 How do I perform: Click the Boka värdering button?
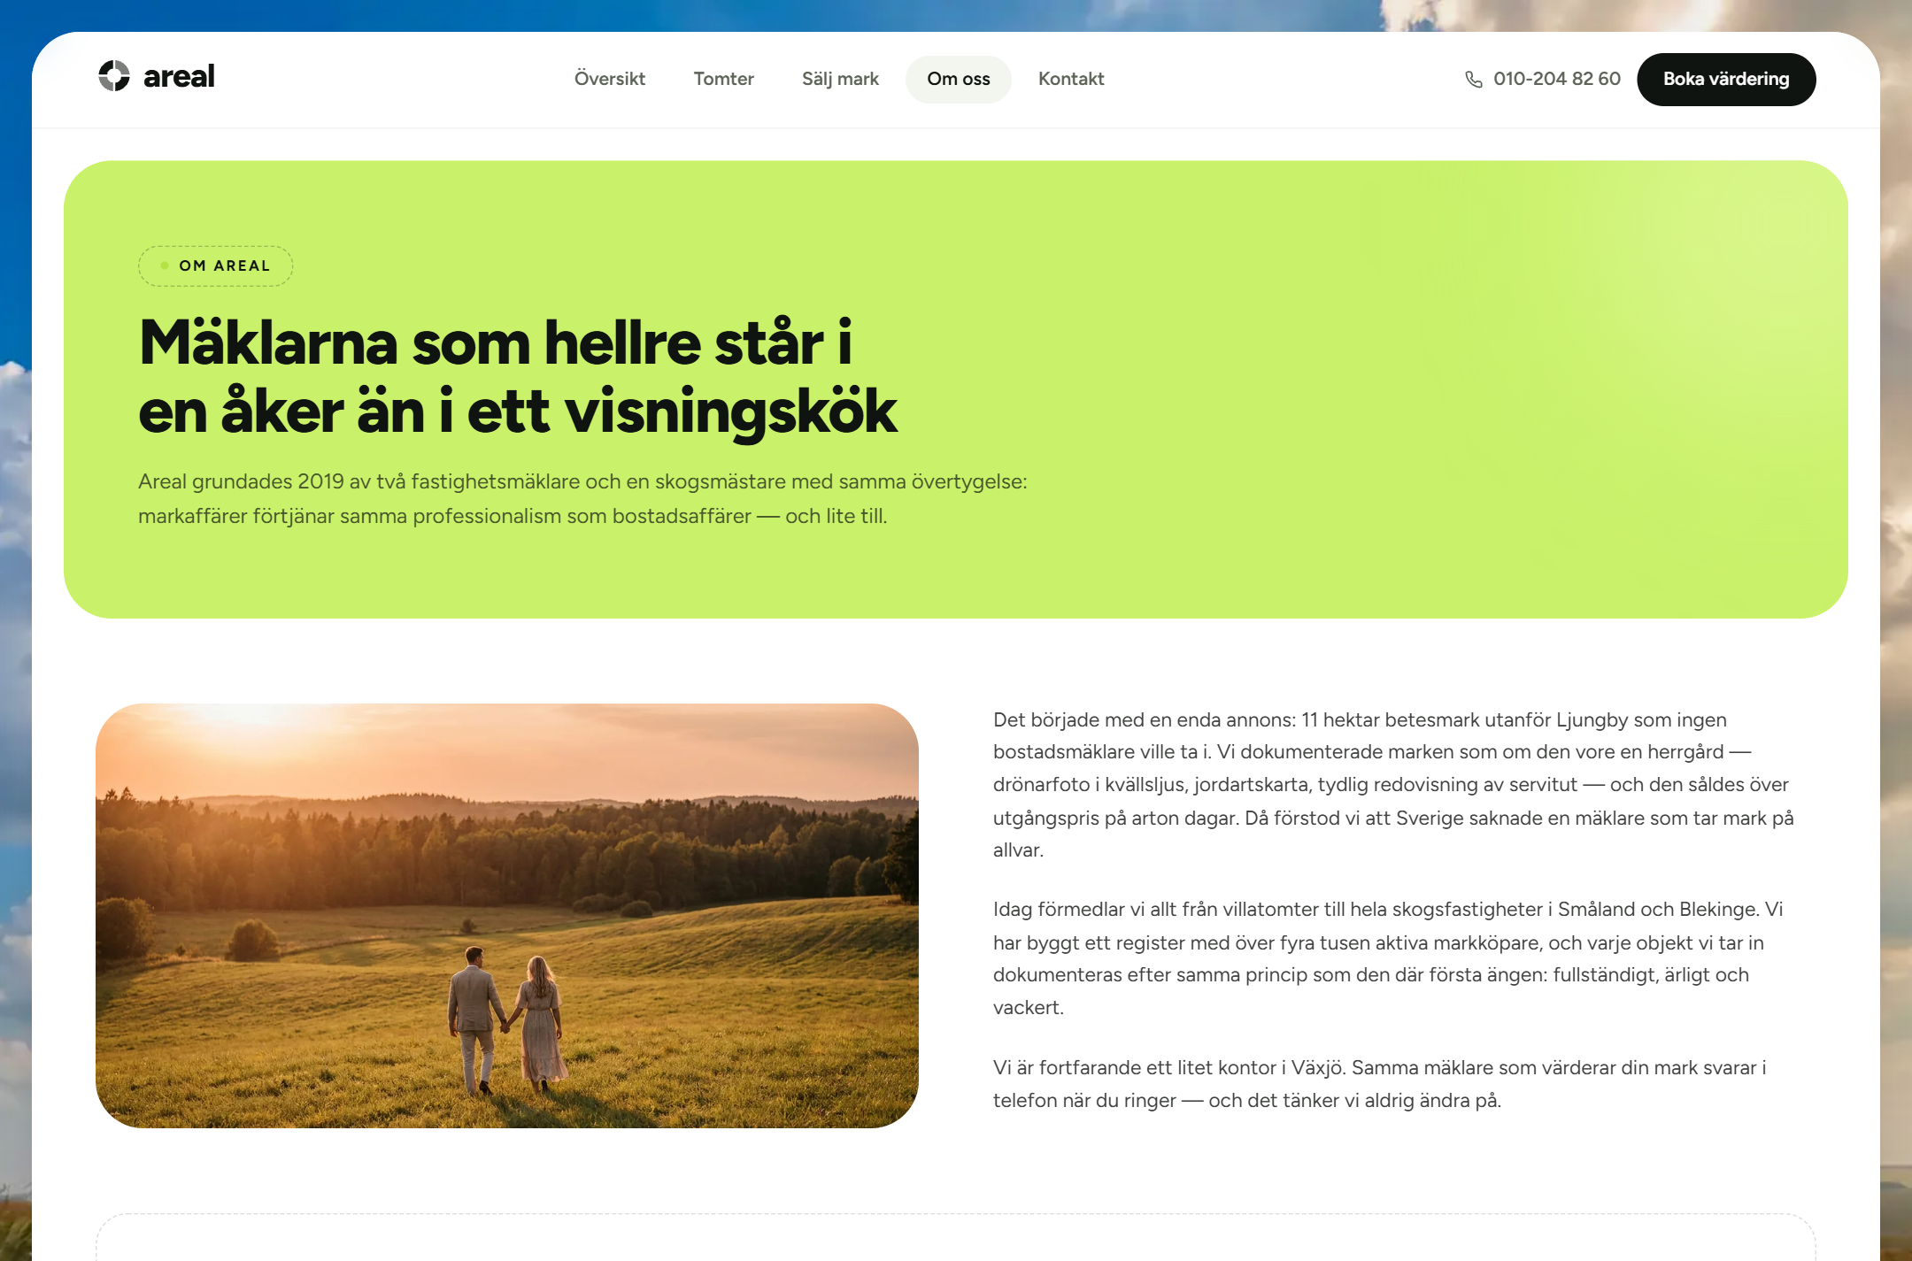click(x=1726, y=80)
